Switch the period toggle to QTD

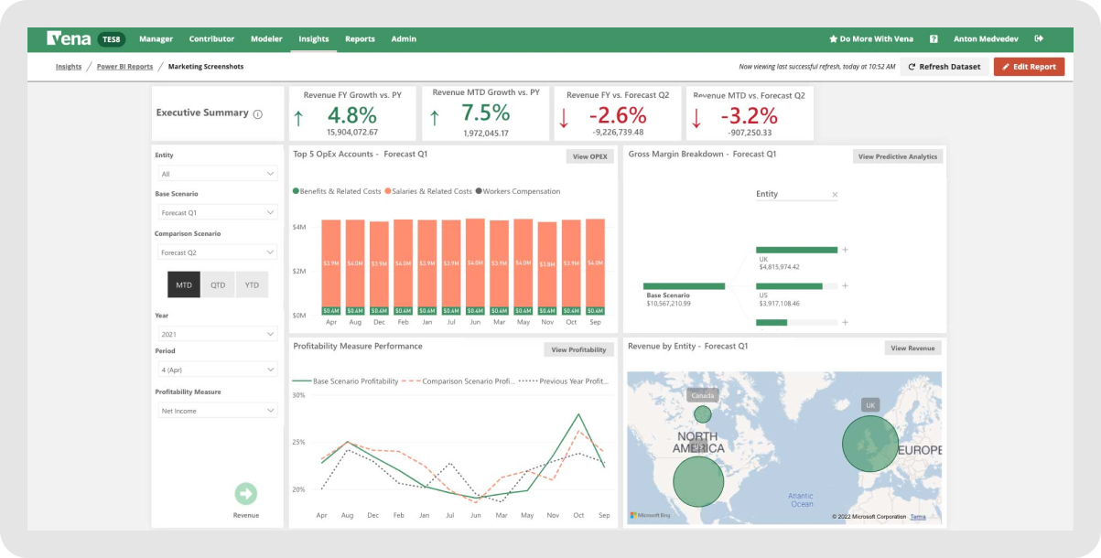(217, 284)
